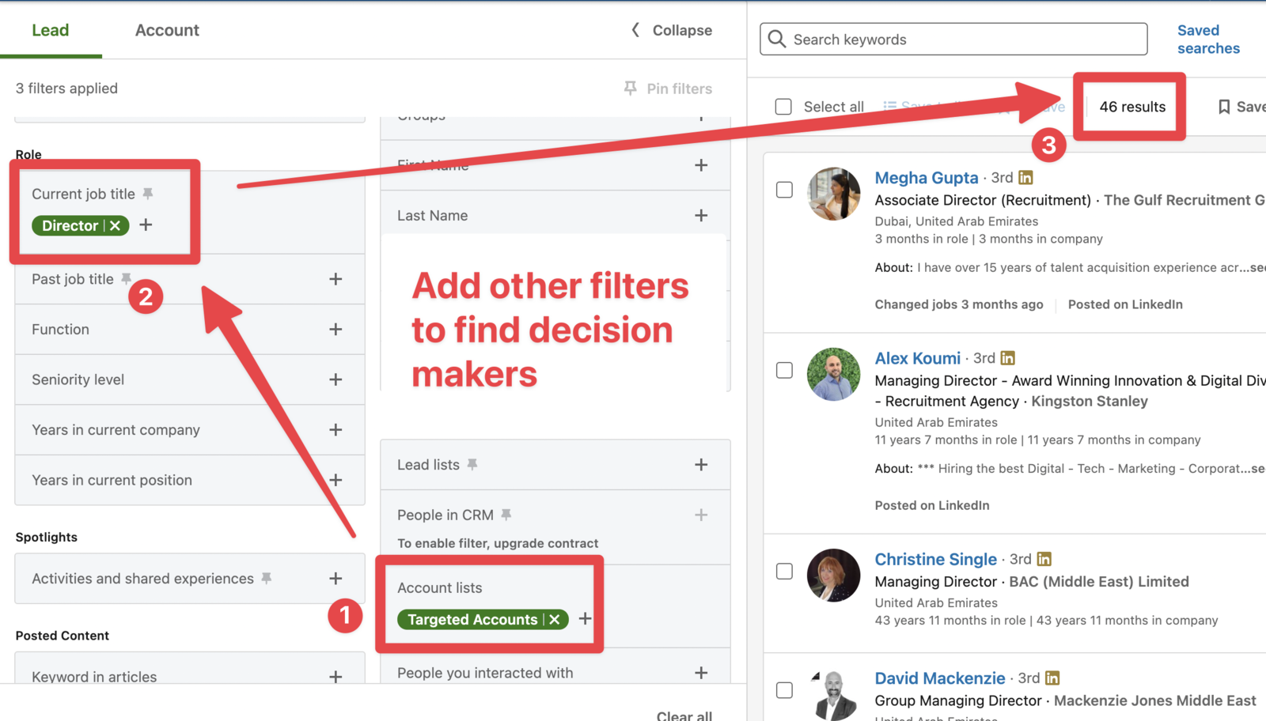Viewport: 1266px width, 721px height.
Task: Click LinkedIn badge next to Megha Gupta
Action: [x=1026, y=178]
